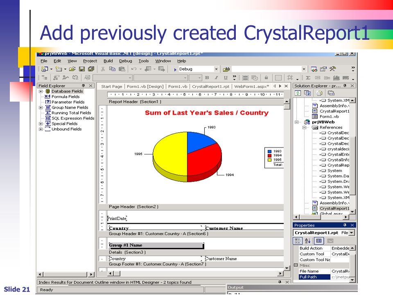
Task: Open the File menu
Action: pyautogui.click(x=44, y=61)
